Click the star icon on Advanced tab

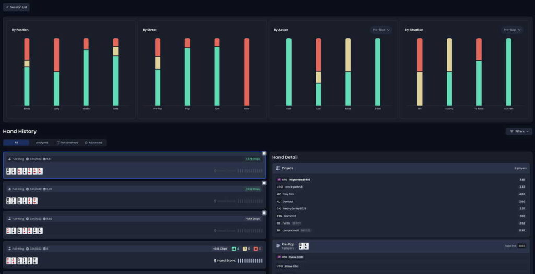tap(86, 143)
